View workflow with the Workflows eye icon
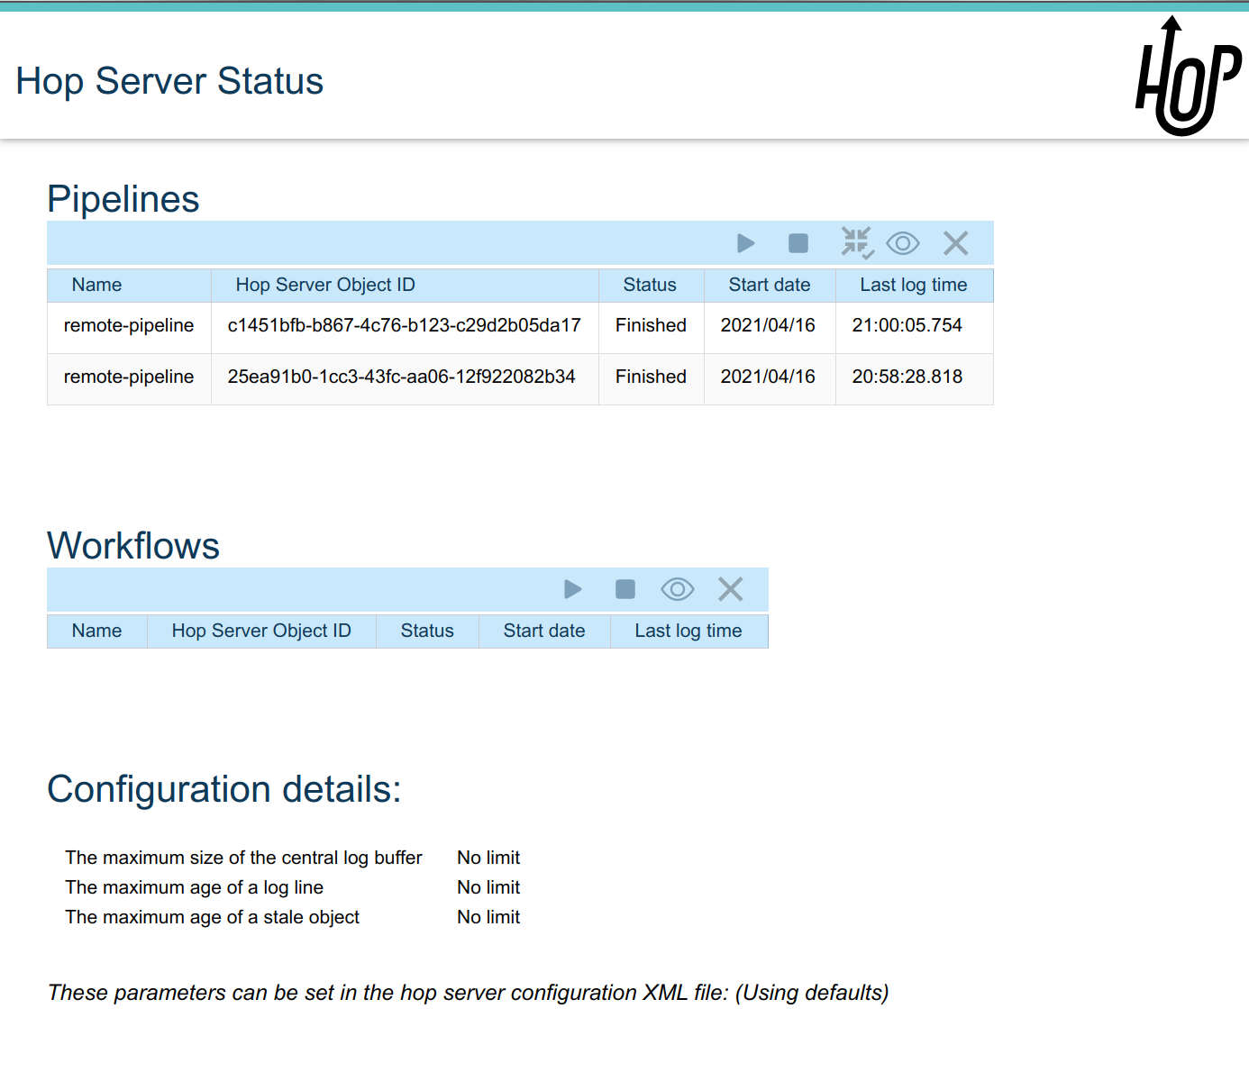Viewport: 1249px width, 1072px height. [677, 589]
